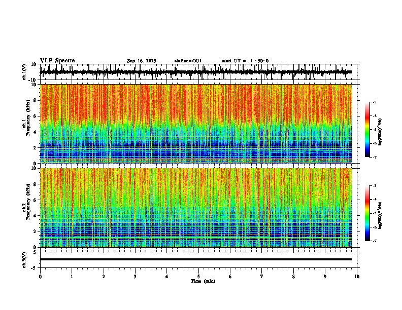Click the ch.2 spectrogram color bar
Screen dimensions: 402x310
(367, 213)
